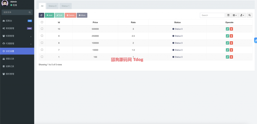Click the magnifier advanced search icon button
The width and height of the screenshot is (257, 124).
249,15
